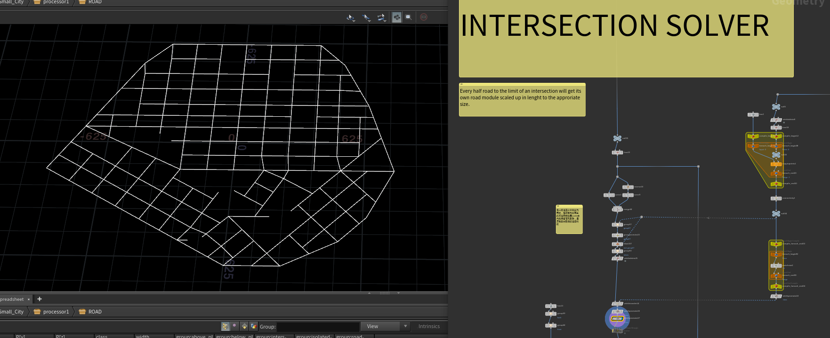Toggle points attribute mode in spreadsheet
The image size is (830, 338).
pos(226,326)
